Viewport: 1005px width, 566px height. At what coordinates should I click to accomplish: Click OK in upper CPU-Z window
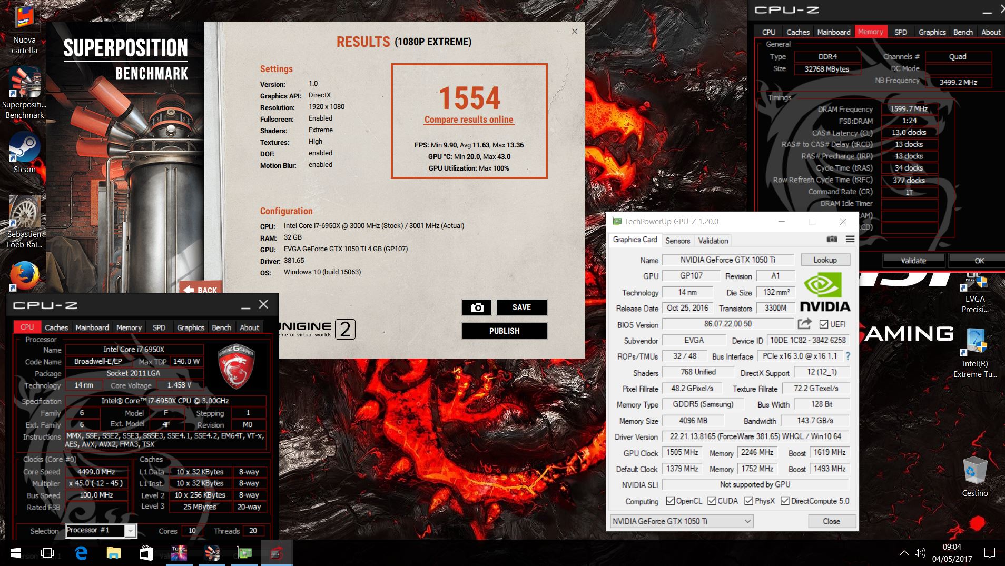979,261
